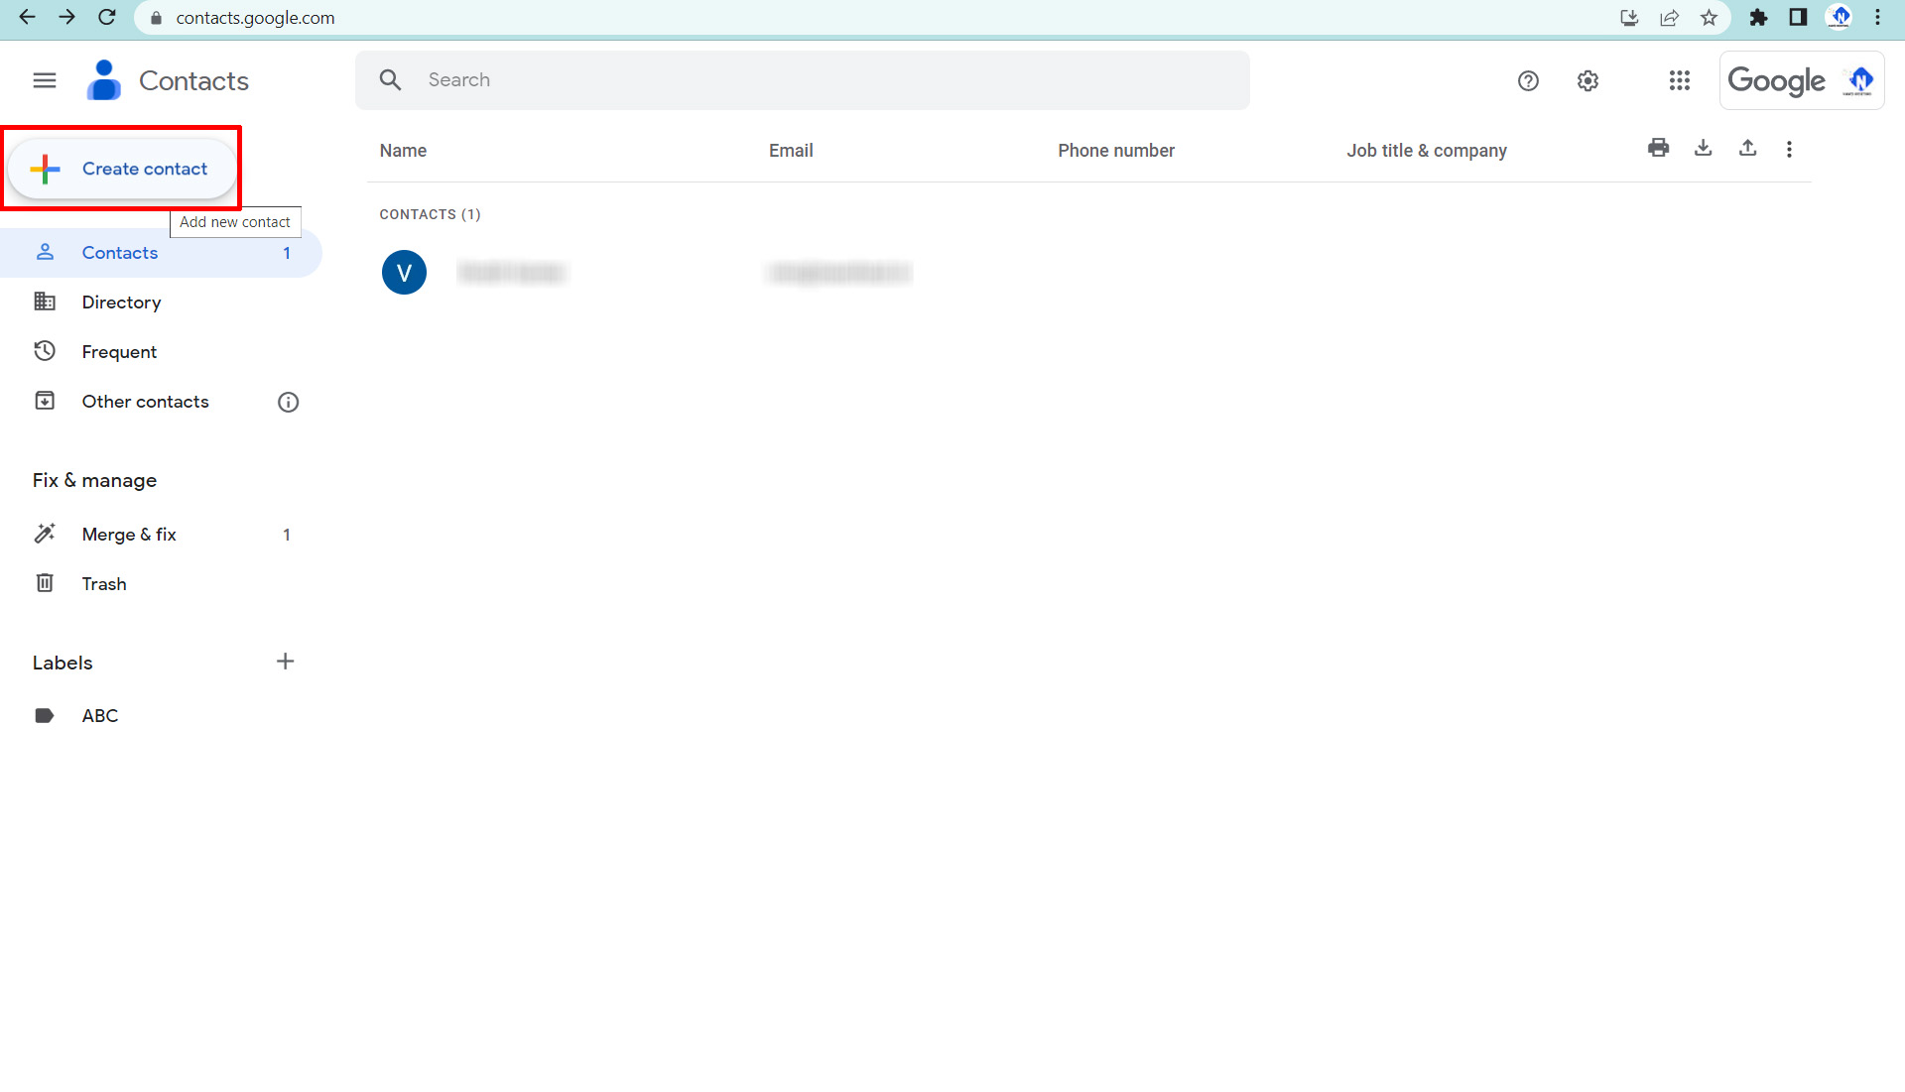Click the Directory building icon
The width and height of the screenshot is (1905, 1092).
(45, 302)
